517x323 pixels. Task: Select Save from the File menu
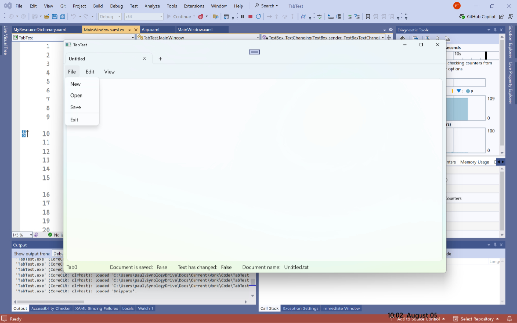pyautogui.click(x=76, y=107)
